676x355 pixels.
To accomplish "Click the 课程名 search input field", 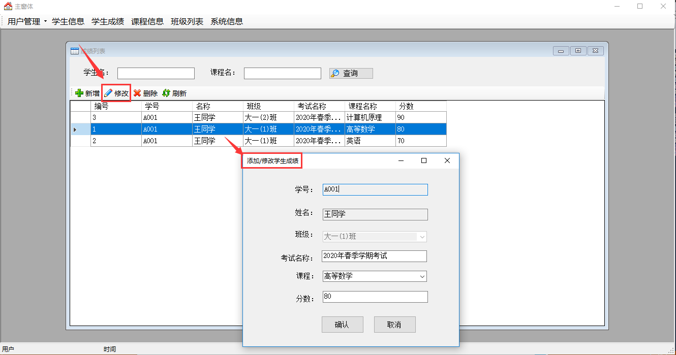I will click(x=283, y=73).
